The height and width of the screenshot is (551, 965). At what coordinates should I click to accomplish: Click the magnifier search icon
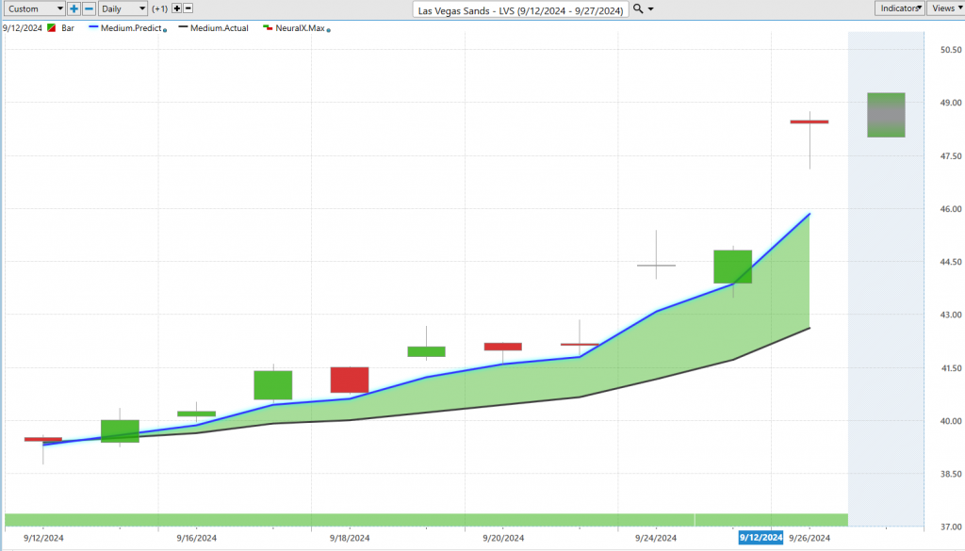[638, 8]
